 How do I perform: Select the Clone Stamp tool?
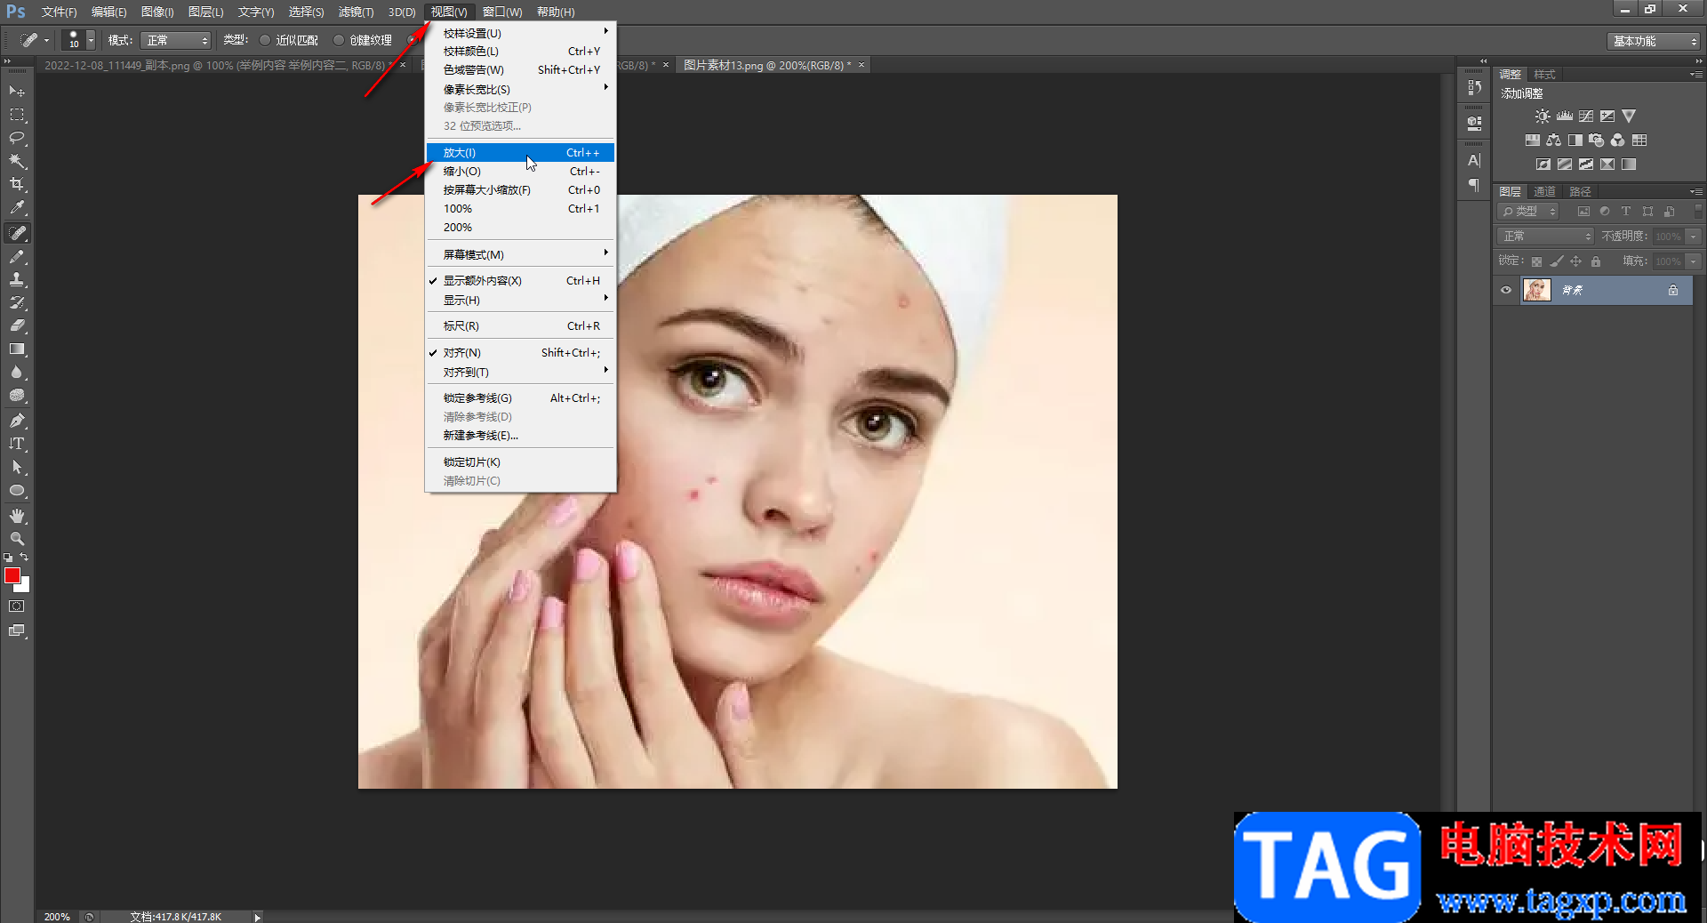point(17,279)
